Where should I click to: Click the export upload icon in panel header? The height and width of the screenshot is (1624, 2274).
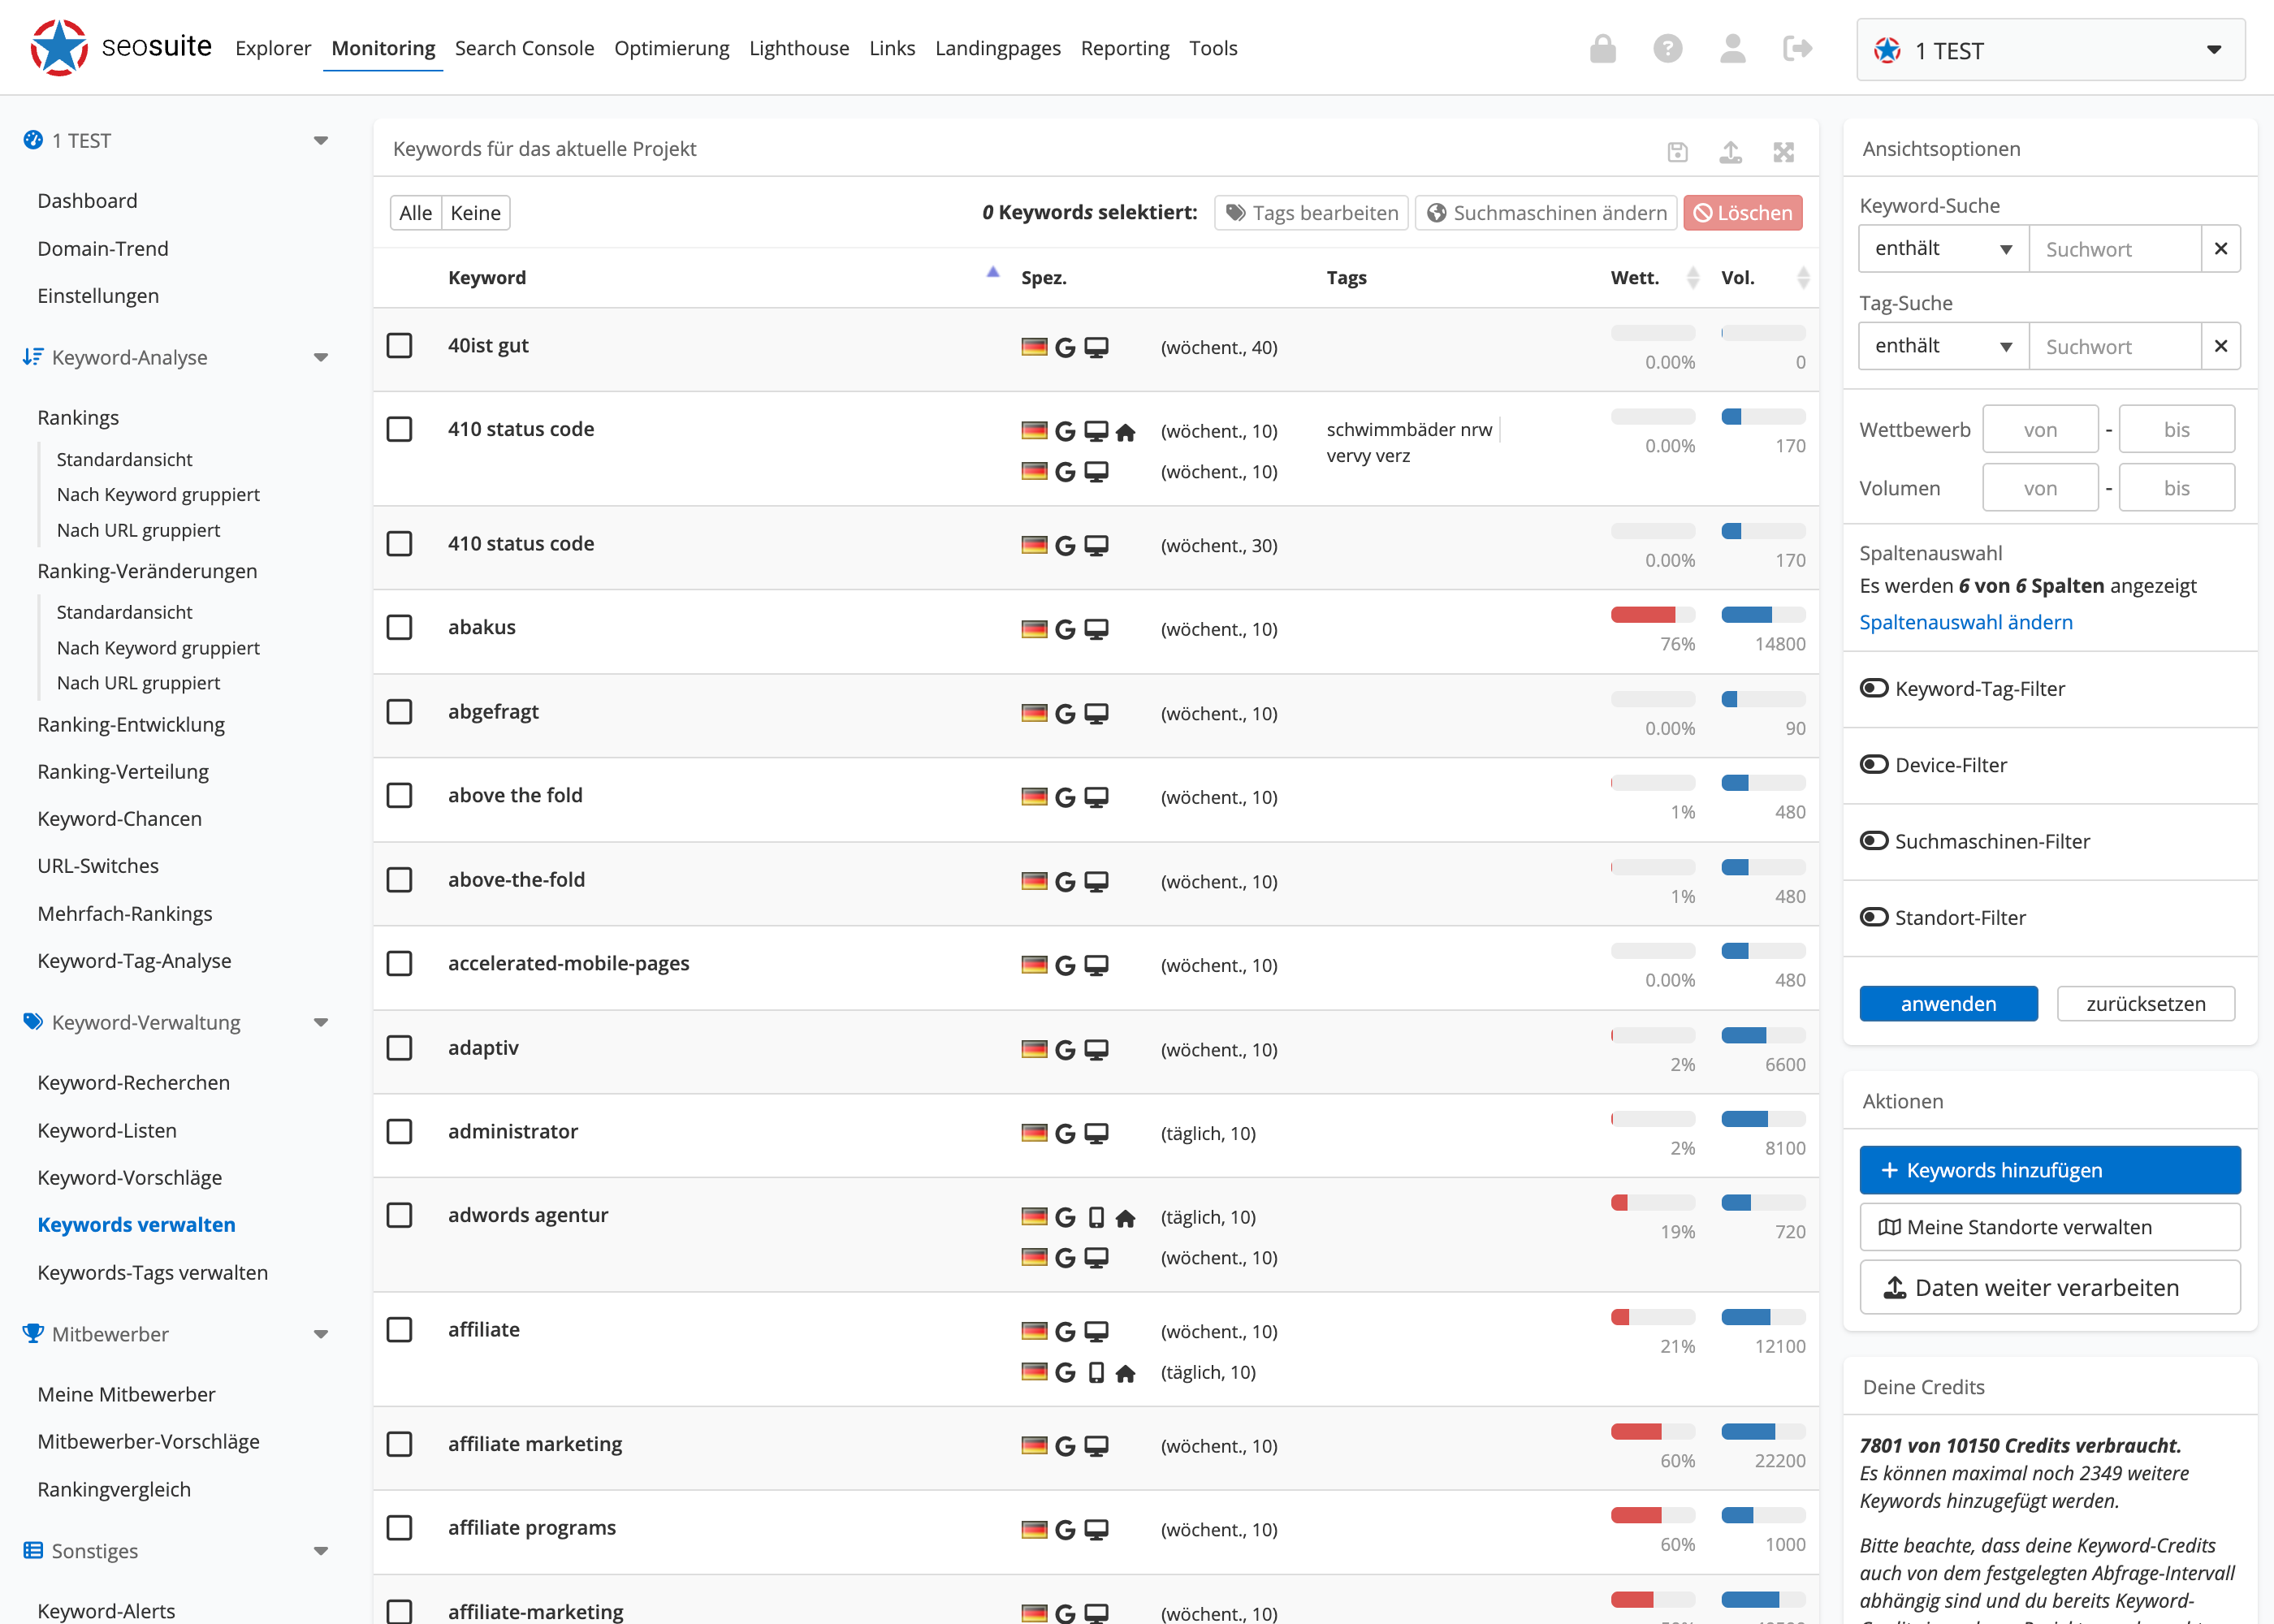click(x=1730, y=152)
